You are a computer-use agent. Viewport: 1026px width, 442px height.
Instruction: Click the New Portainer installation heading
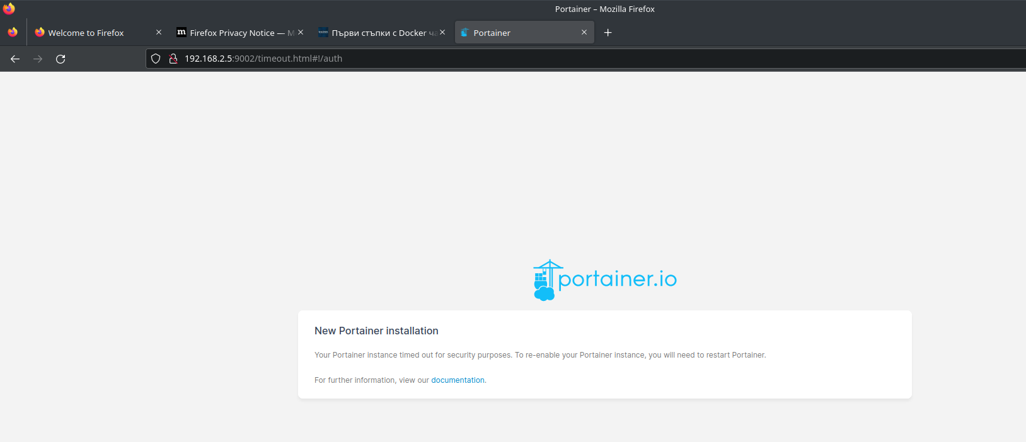click(x=376, y=331)
